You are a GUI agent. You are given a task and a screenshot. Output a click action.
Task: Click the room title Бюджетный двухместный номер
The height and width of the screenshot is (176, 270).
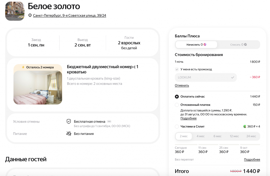pyautogui.click(x=103, y=69)
